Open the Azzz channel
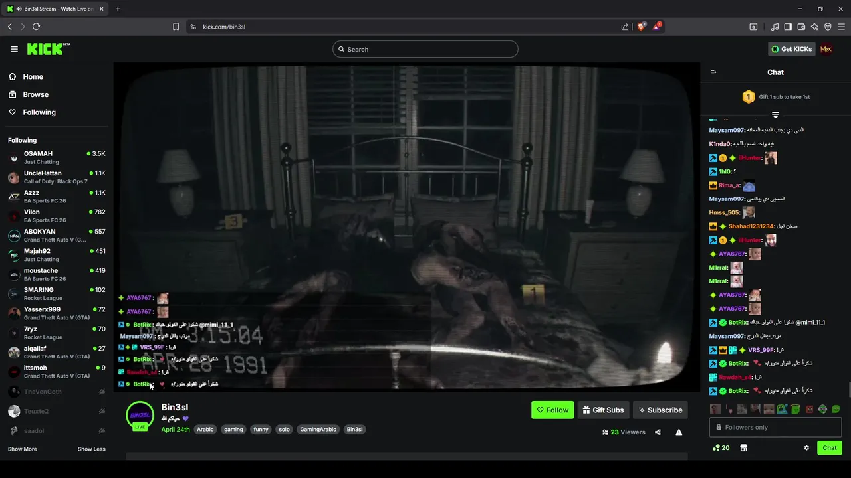Screen dimensions: 851x478 (57, 197)
